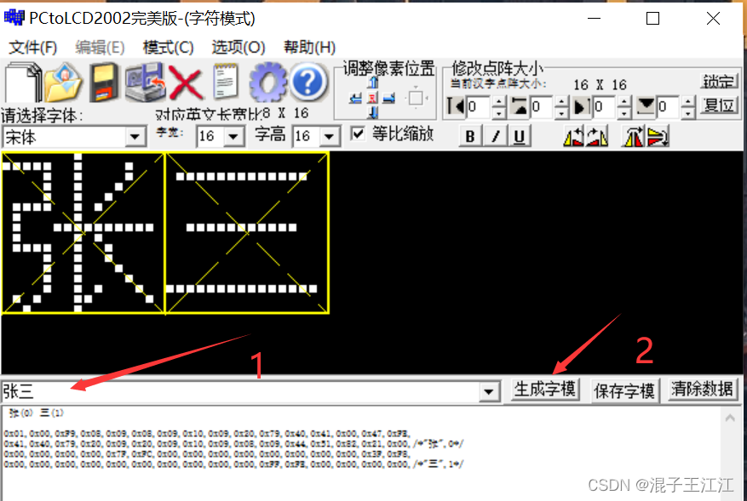Image resolution: width=747 pixels, height=501 pixels.
Task: Click the 保存字模 save button
Action: (x=624, y=391)
